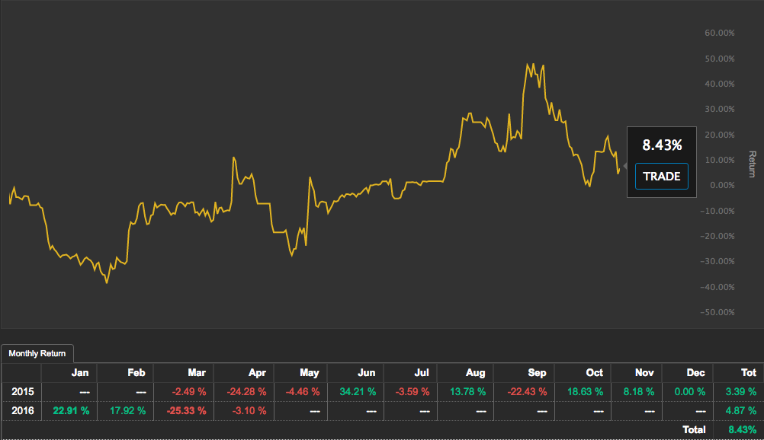Click the 2016 April return -3.10 %

coord(249,411)
